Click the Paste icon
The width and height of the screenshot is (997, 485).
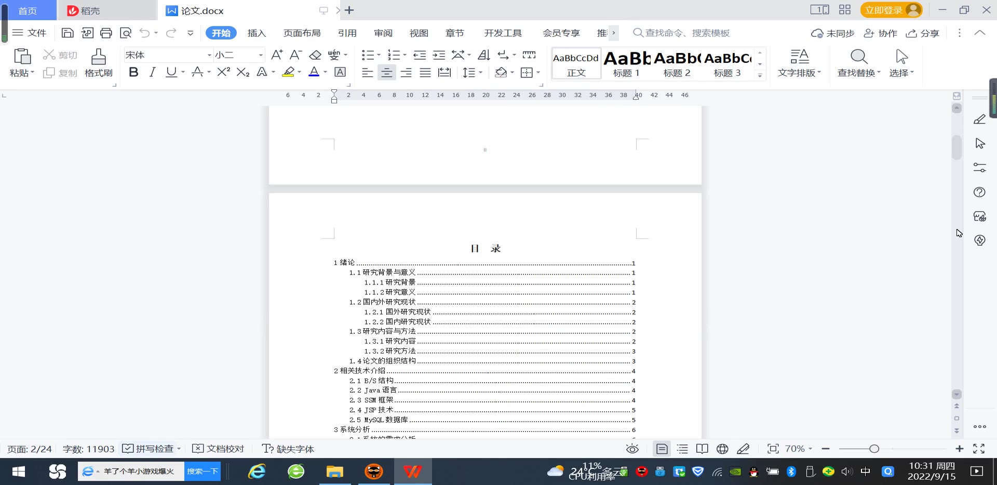(22, 56)
